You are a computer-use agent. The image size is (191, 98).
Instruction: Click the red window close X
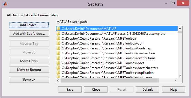(x=183, y=3)
